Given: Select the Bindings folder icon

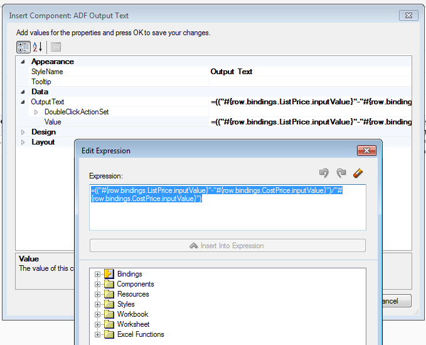Looking at the screenshot, I should pyautogui.click(x=109, y=274).
